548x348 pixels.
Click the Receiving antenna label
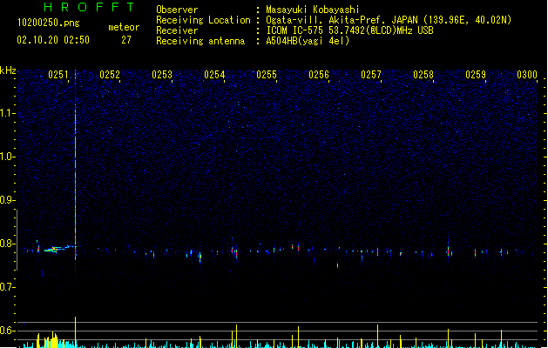pos(200,41)
